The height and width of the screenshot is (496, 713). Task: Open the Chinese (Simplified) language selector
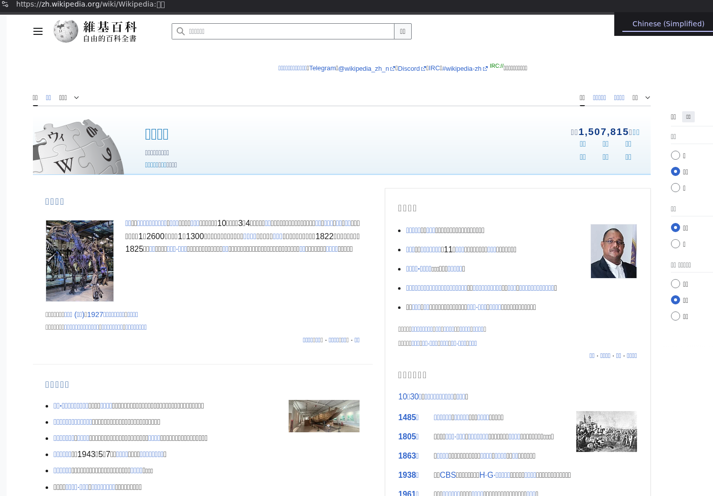668,24
